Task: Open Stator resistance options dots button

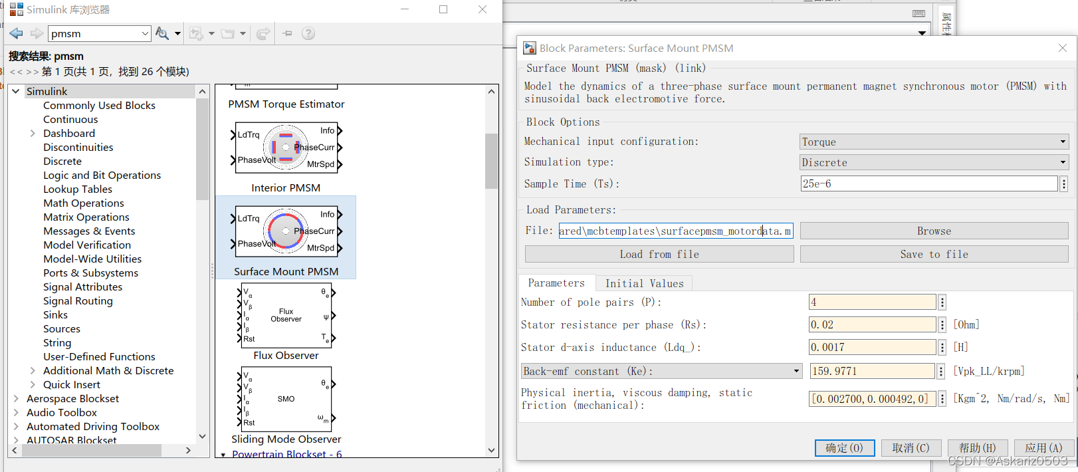Action: (x=942, y=324)
